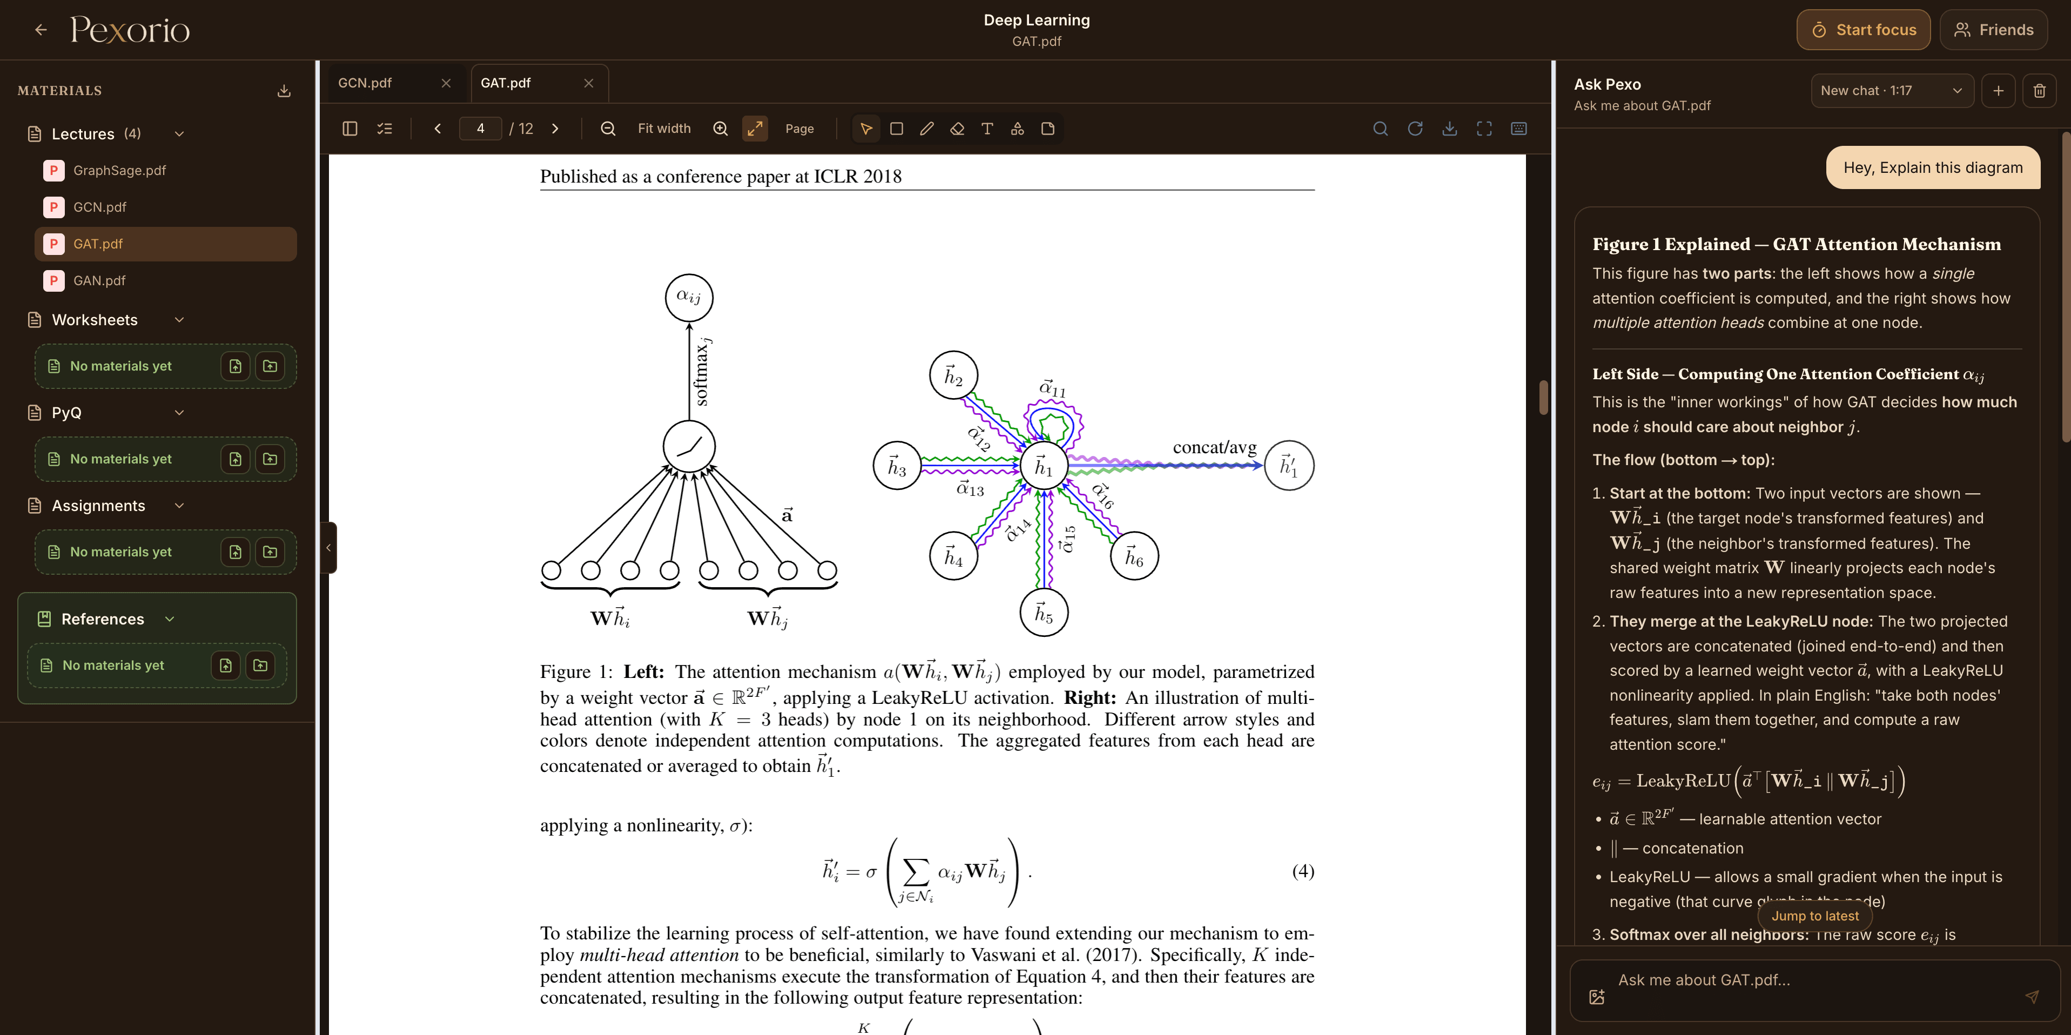The width and height of the screenshot is (2071, 1035).
Task: Upload file to PyQ section
Action: click(236, 459)
